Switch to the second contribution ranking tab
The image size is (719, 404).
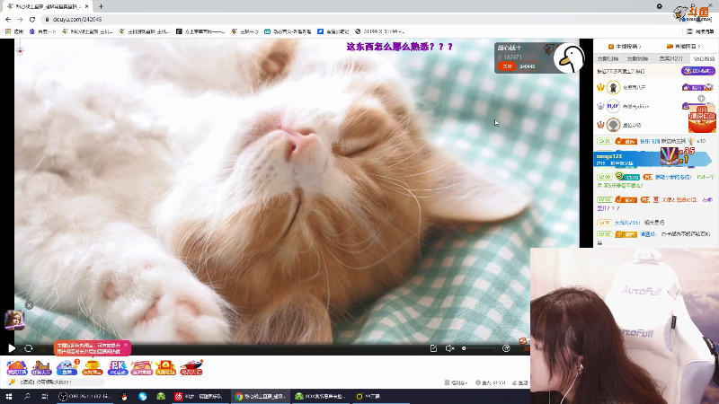coord(637,58)
